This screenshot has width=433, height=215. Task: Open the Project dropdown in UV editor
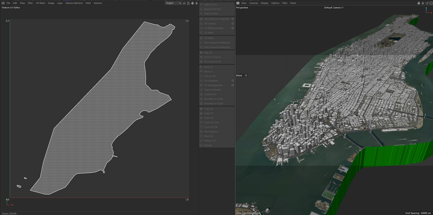point(173,3)
